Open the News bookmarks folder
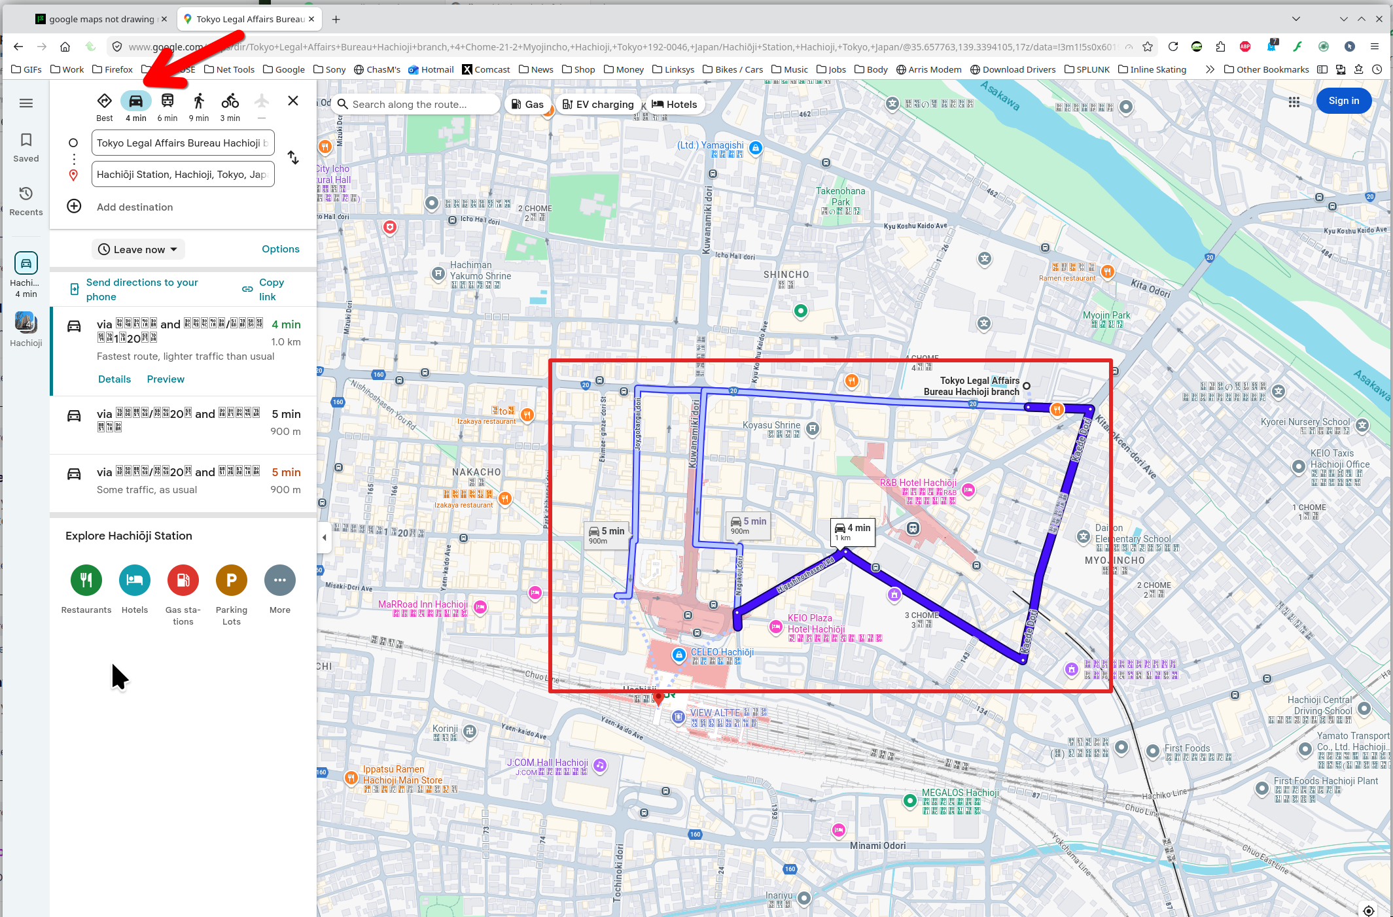 pyautogui.click(x=536, y=69)
